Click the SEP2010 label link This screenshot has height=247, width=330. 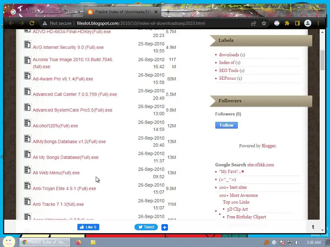[x=228, y=78]
